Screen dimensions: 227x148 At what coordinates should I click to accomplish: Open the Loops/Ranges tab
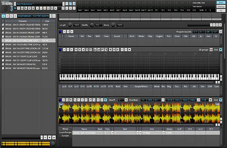tap(65, 132)
